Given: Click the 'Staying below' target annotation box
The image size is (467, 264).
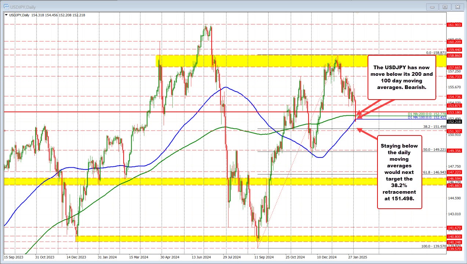Looking at the screenshot, I should [x=399, y=172].
